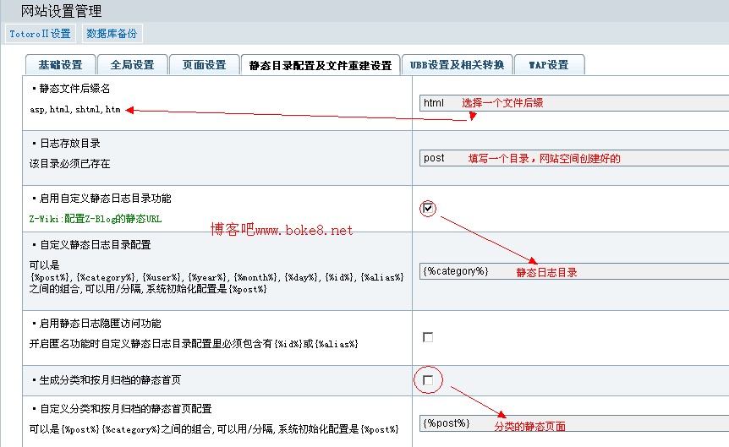
Task: Click the 静态文件后缀名 setting label
Action: 74,88
